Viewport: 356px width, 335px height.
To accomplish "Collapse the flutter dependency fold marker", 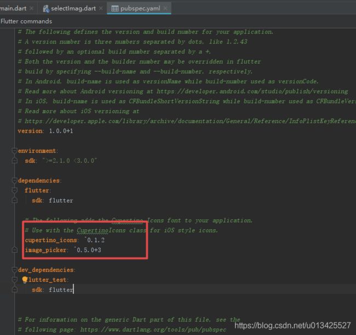I will point(14,190).
